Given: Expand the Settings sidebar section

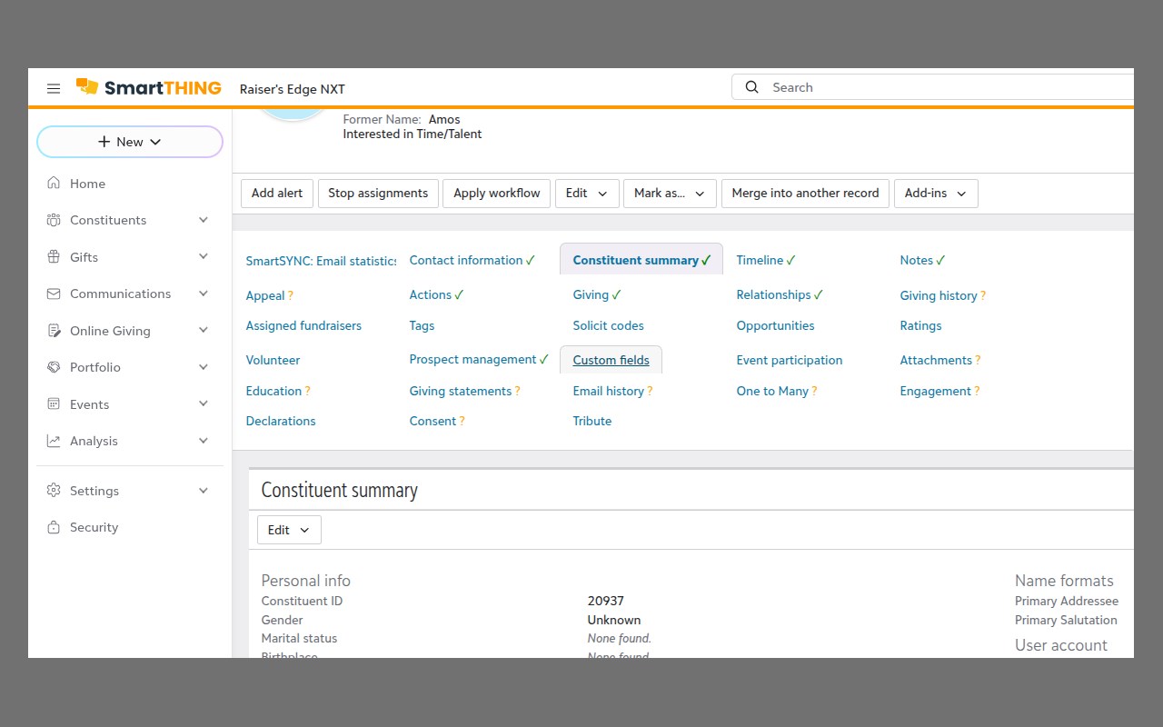Looking at the screenshot, I should click(204, 491).
